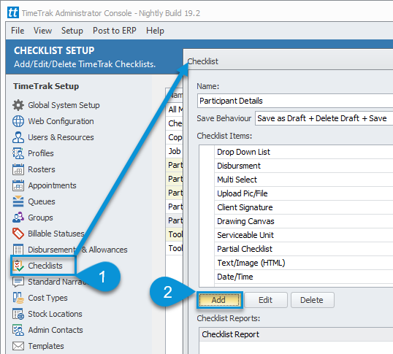Click the Admin Contacts icon

(x=18, y=330)
